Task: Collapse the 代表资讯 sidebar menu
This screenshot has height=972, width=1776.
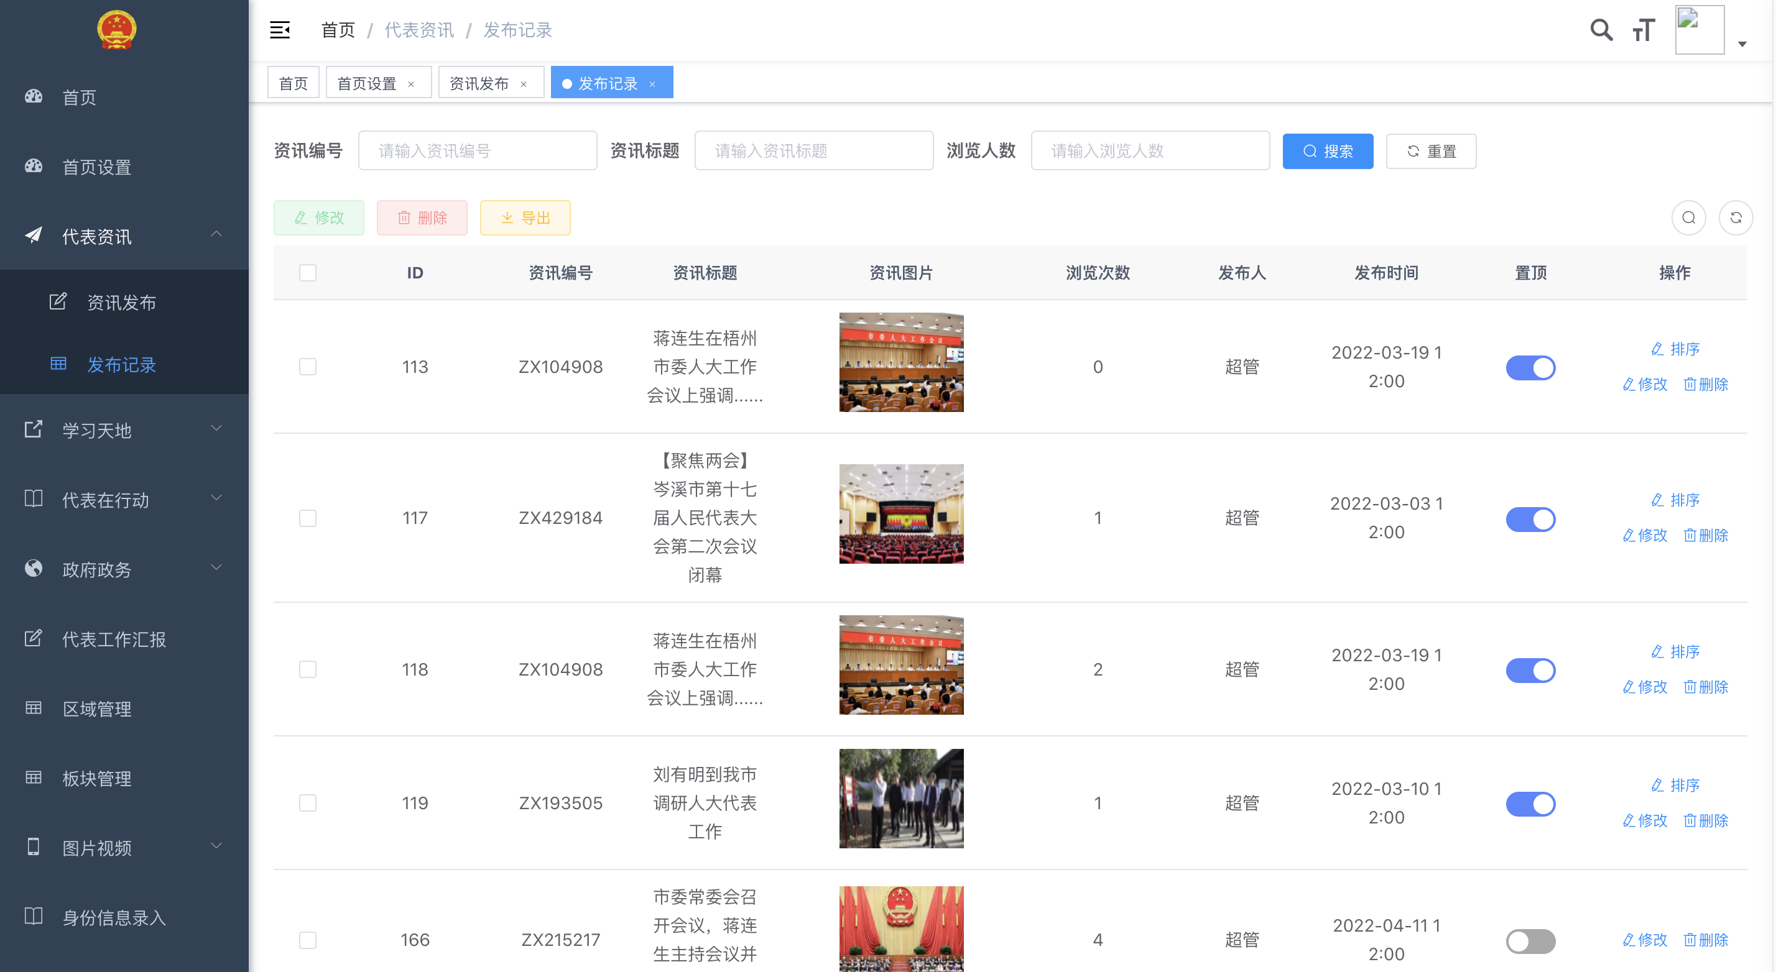Action: (124, 236)
